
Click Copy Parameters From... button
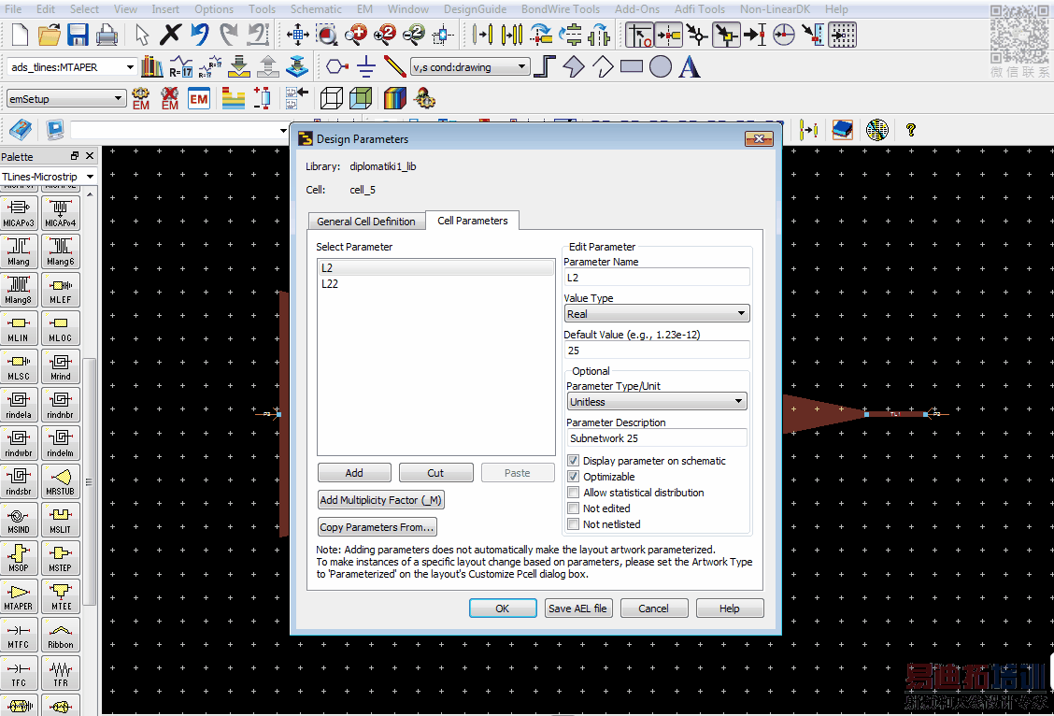[x=377, y=527]
